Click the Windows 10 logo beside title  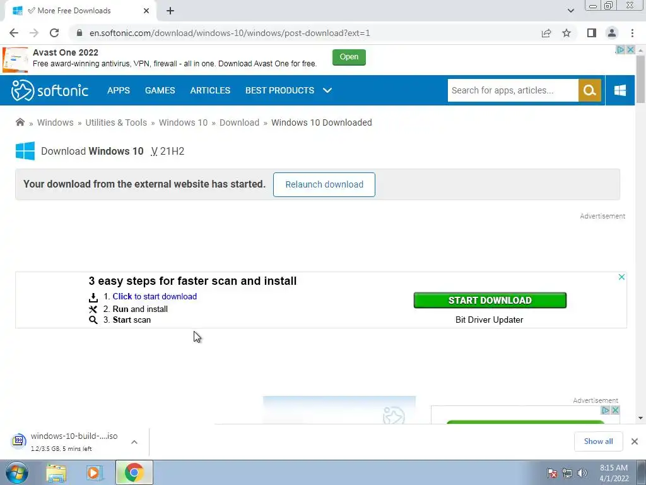click(x=25, y=151)
